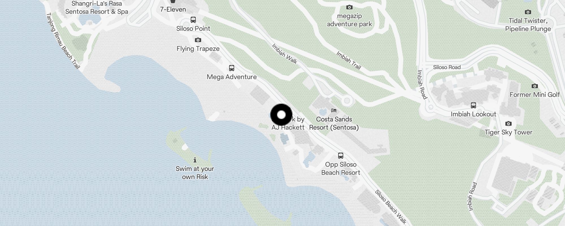Click the Imbiah Trail path label

click(x=349, y=60)
